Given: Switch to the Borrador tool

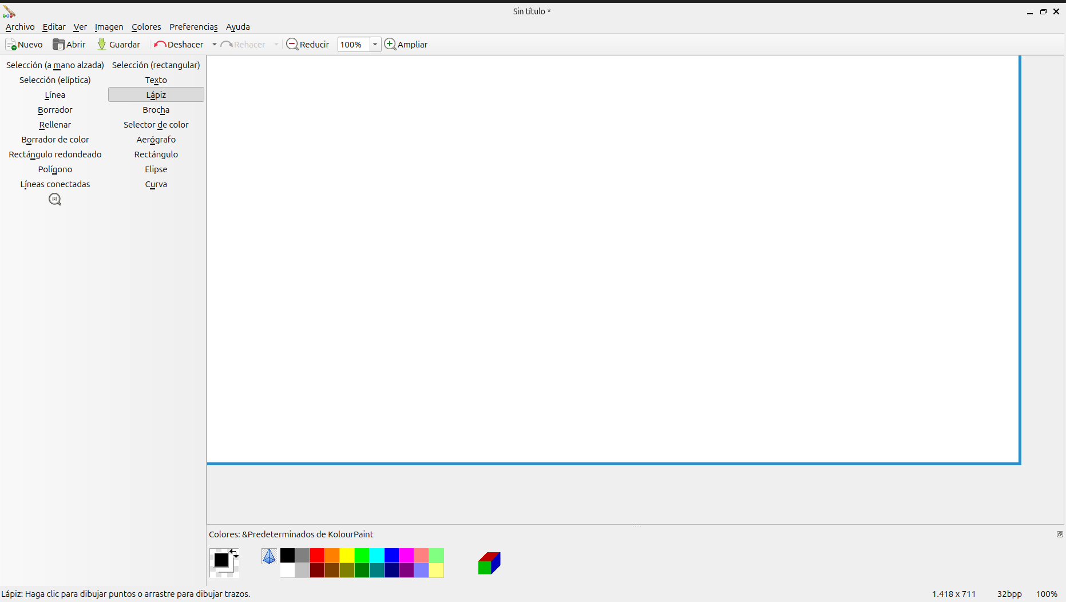Looking at the screenshot, I should click(55, 110).
